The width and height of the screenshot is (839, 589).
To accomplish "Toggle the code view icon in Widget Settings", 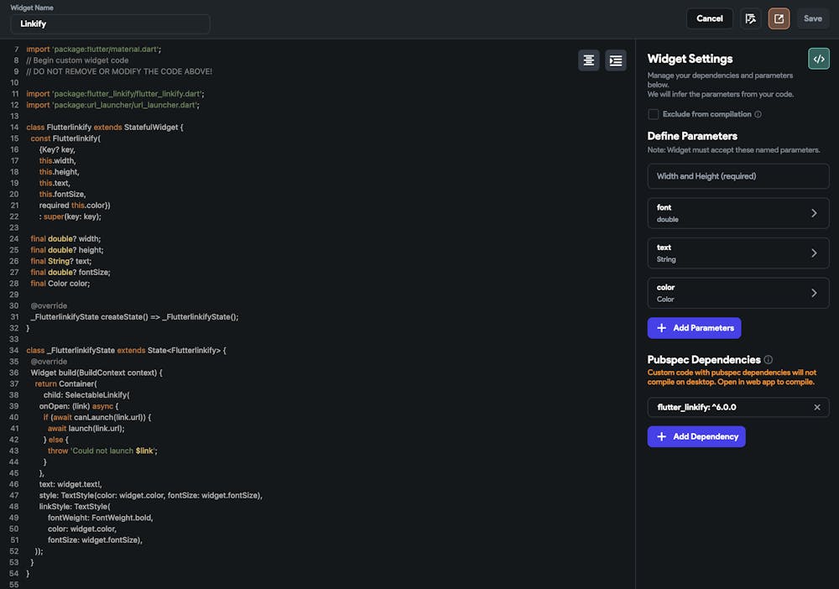I will click(x=819, y=59).
